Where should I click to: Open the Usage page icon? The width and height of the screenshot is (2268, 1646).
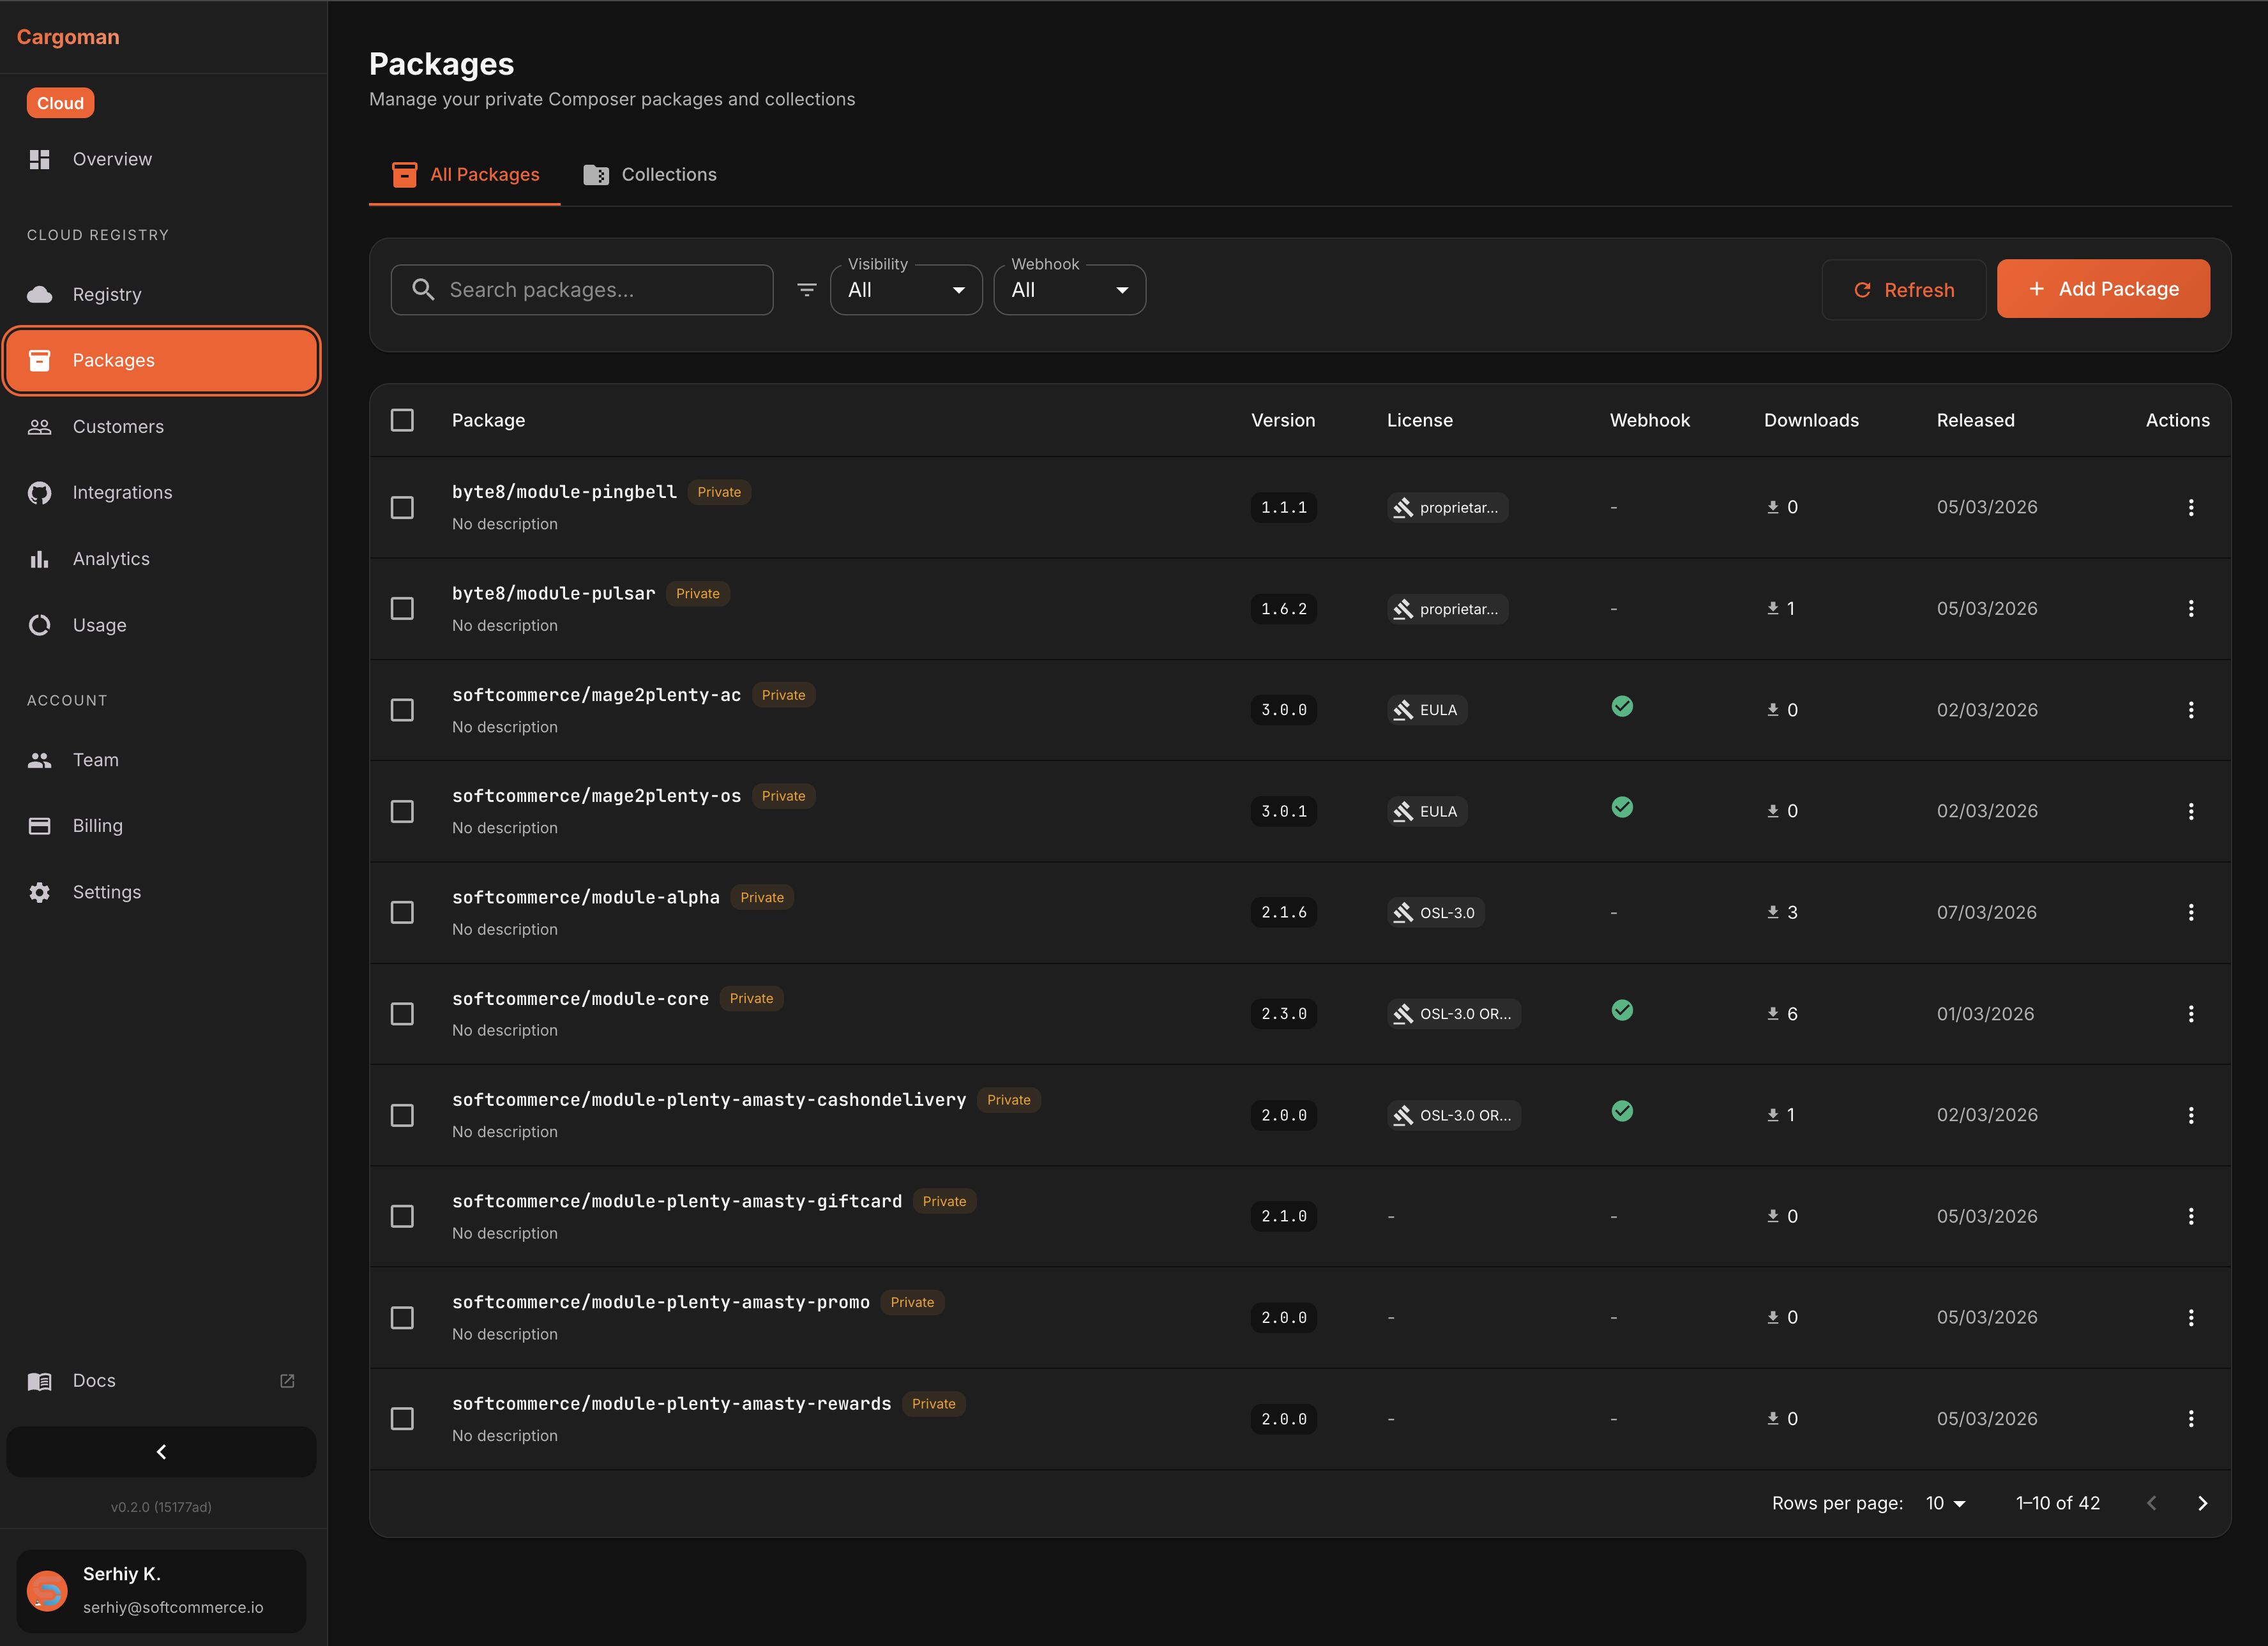click(39, 624)
